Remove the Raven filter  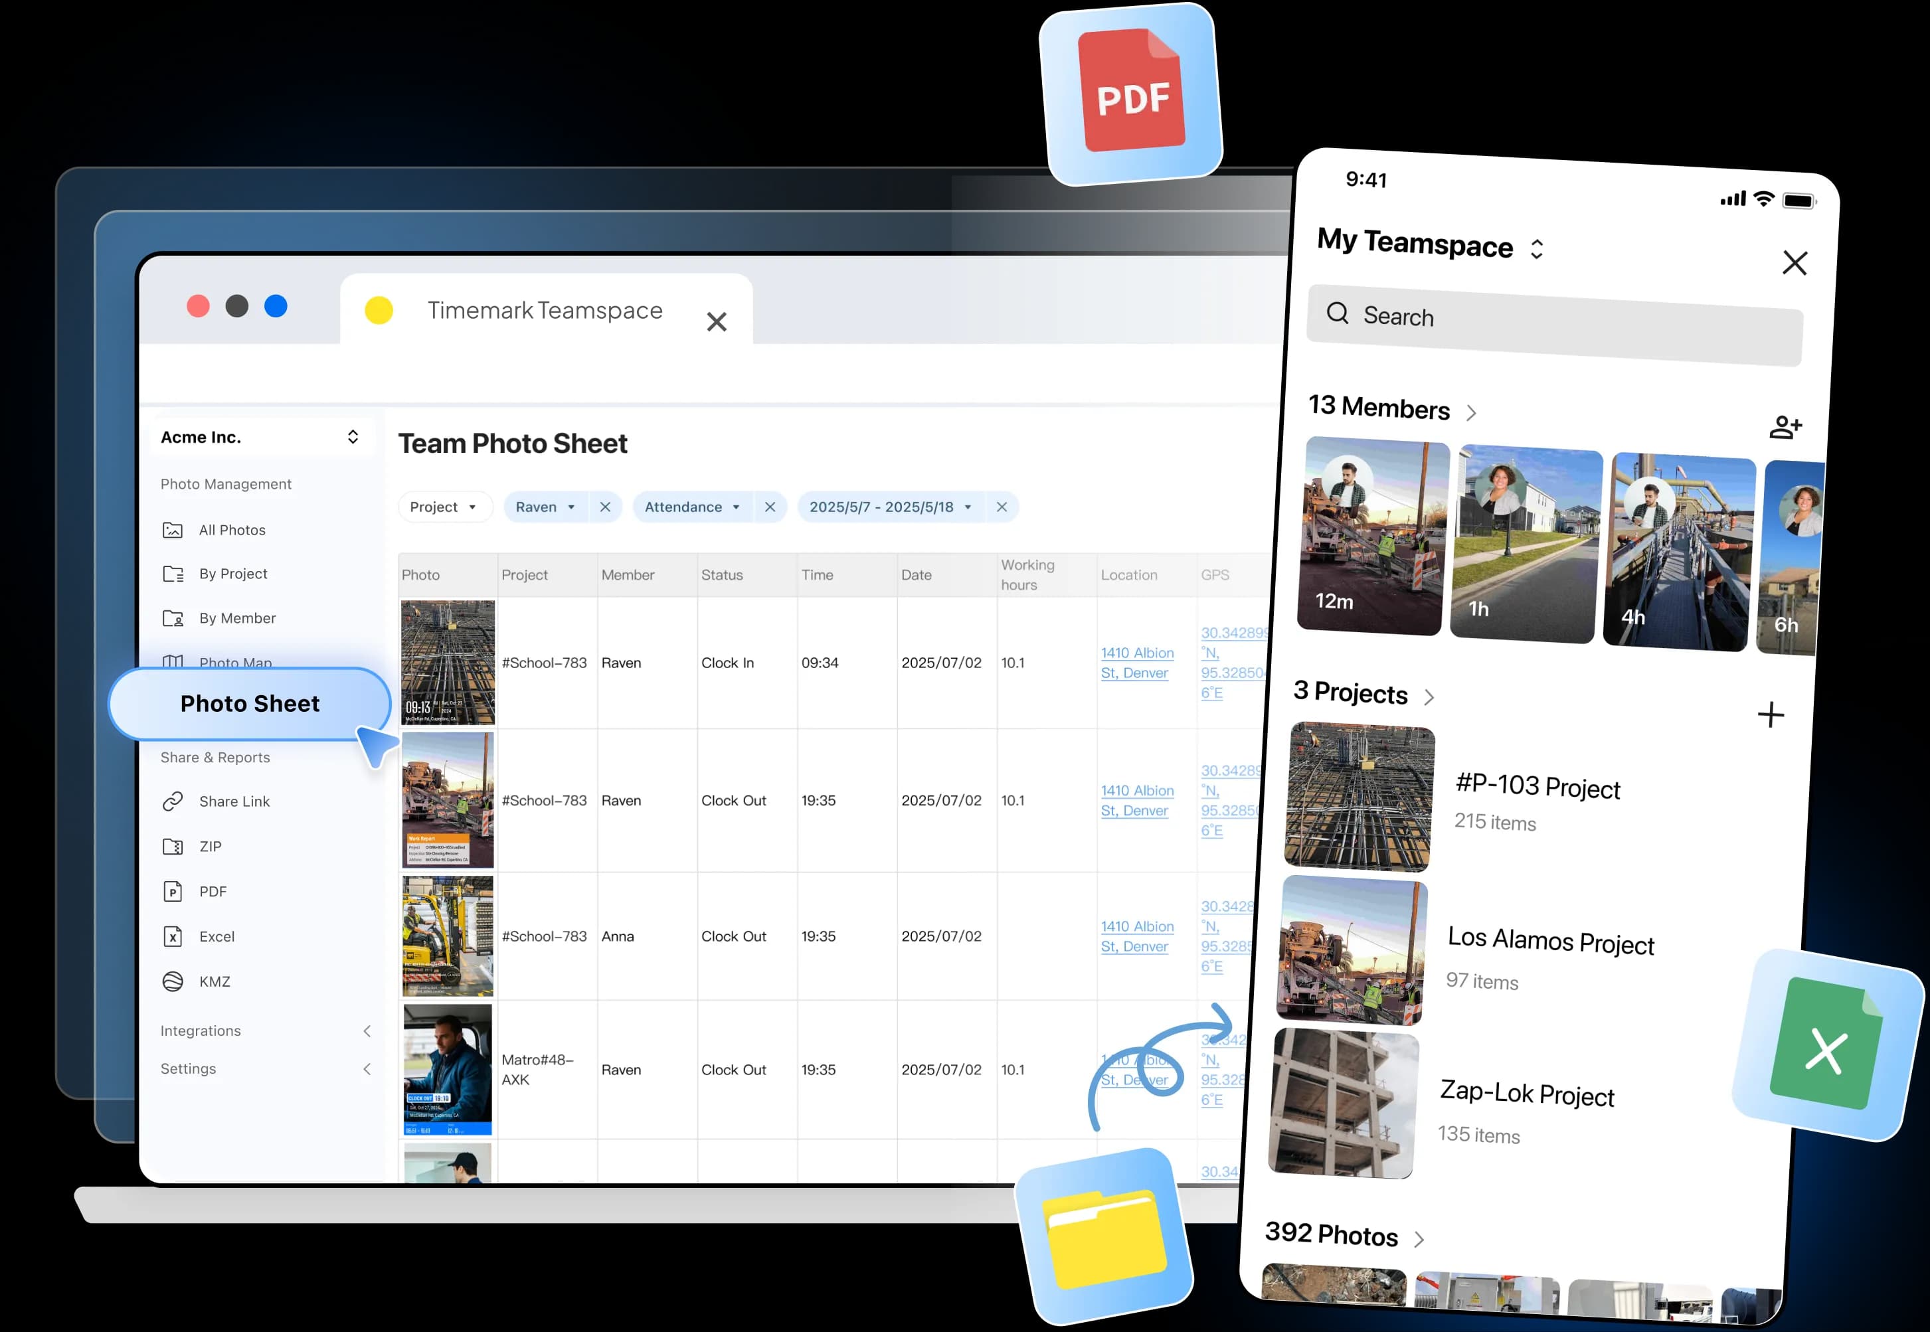(x=605, y=507)
